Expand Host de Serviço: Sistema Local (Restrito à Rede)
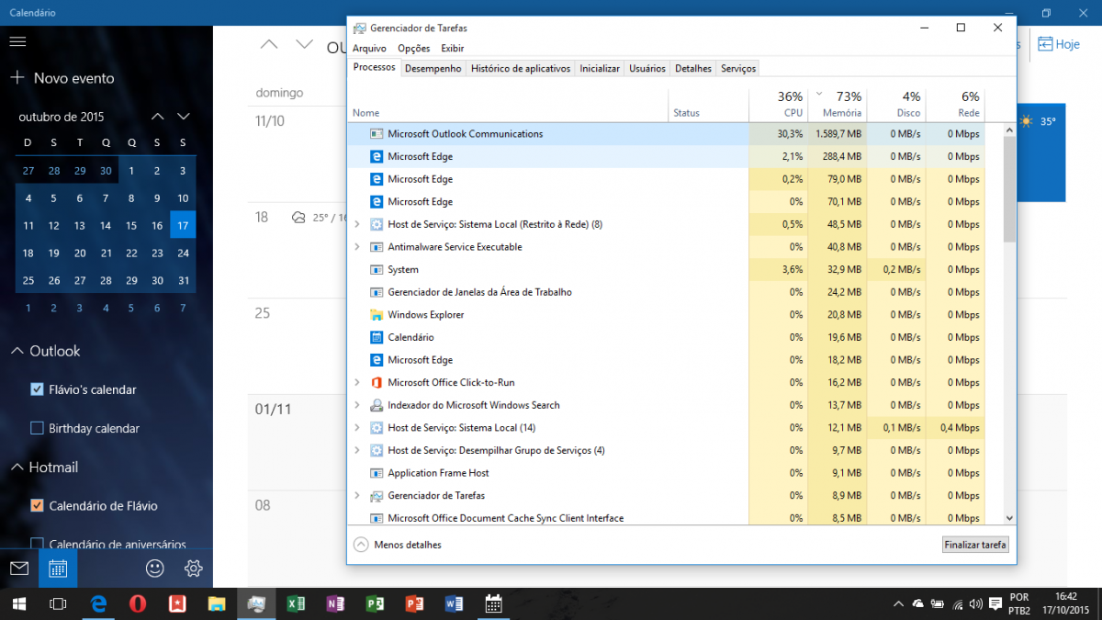The height and width of the screenshot is (620, 1102). [x=357, y=224]
